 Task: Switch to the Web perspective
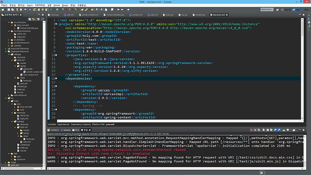[296, 10]
